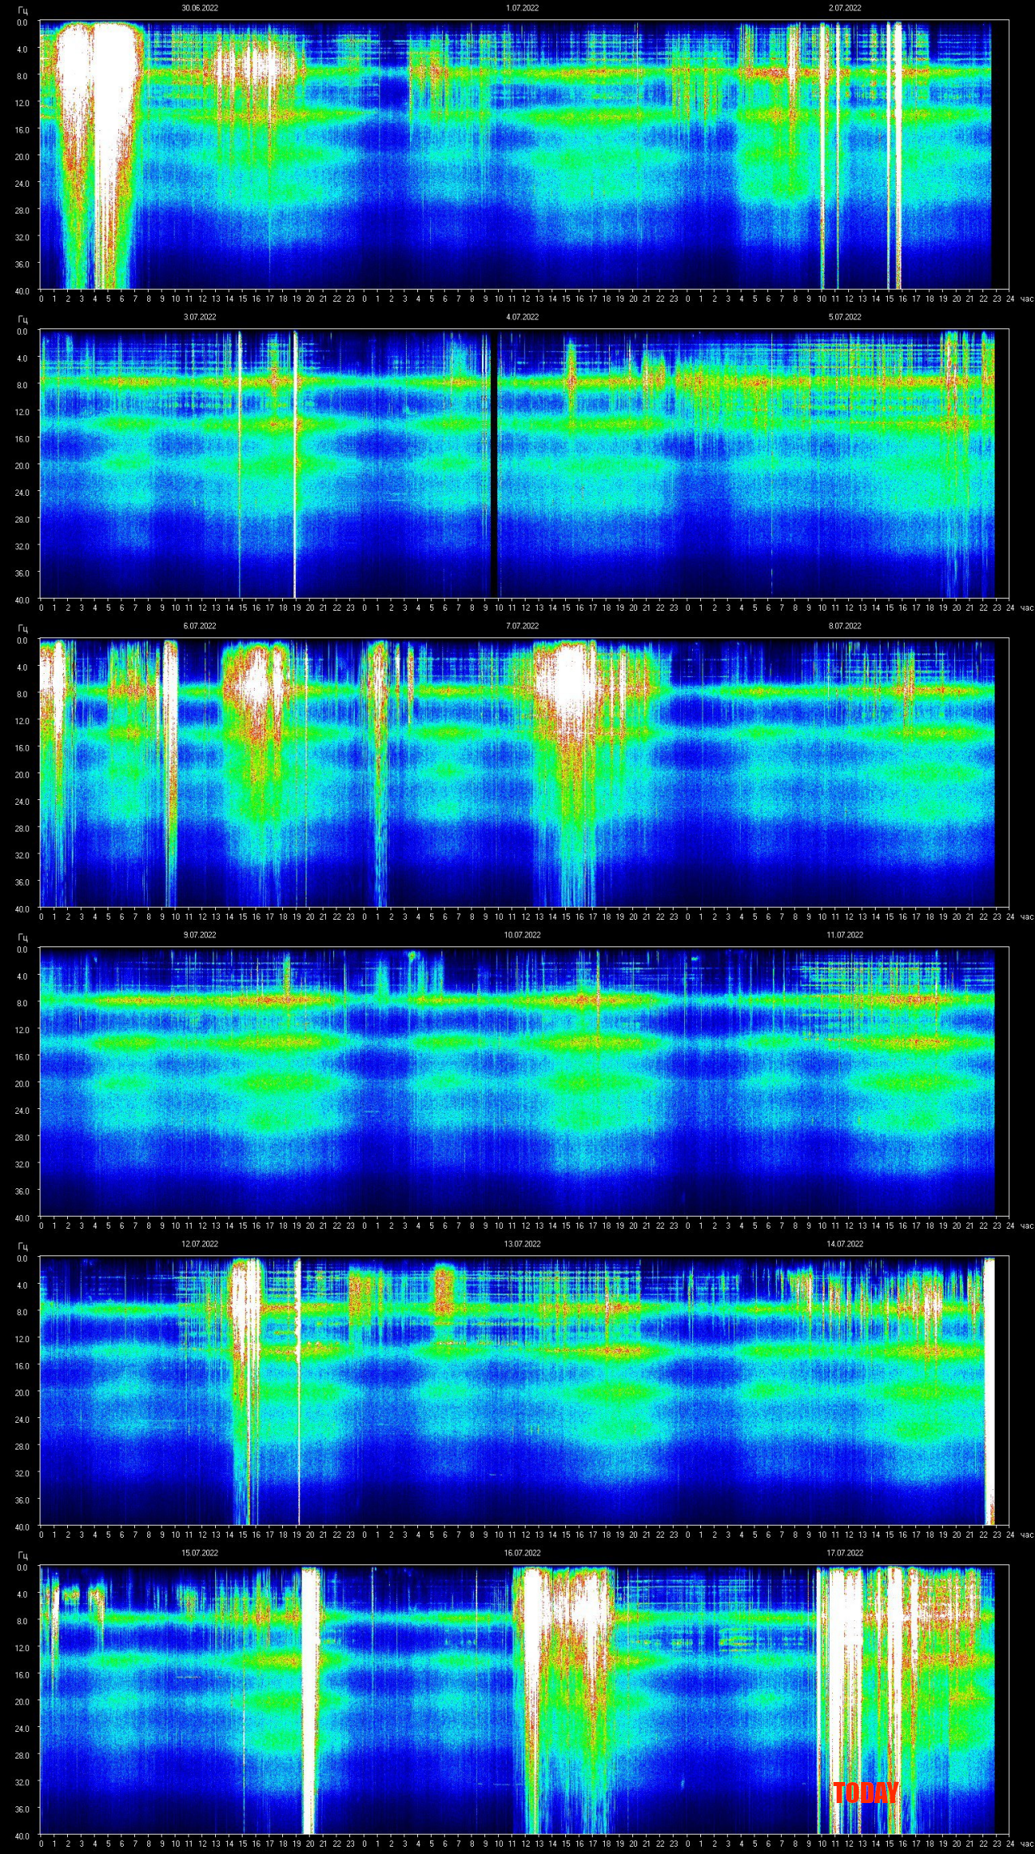Screen dimensions: 1035x1854
Task: Select the 3.07.2022 date label
Action: [200, 317]
